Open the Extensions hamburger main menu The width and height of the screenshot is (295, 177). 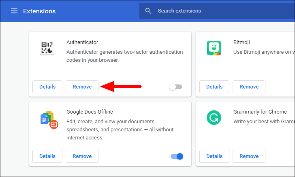click(14, 11)
